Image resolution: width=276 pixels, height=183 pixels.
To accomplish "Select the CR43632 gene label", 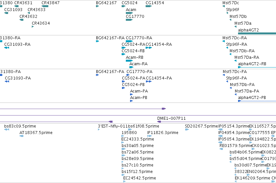I will click(28, 16).
